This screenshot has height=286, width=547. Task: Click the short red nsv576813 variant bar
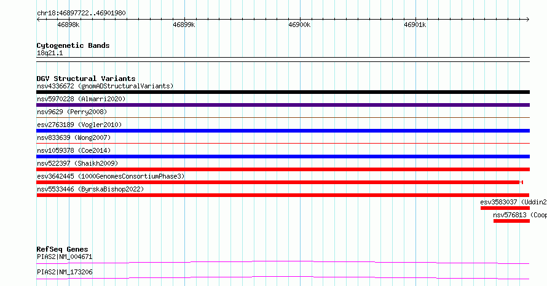point(511,221)
